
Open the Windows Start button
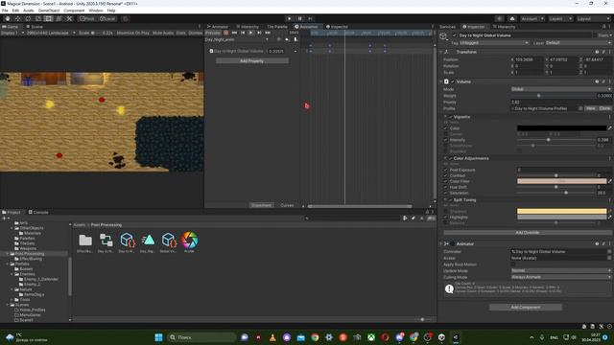(x=158, y=337)
